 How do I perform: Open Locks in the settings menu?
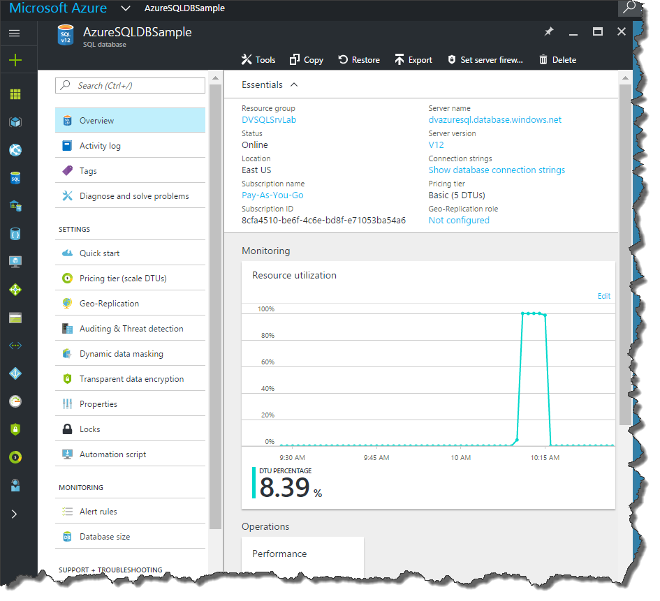click(130, 429)
